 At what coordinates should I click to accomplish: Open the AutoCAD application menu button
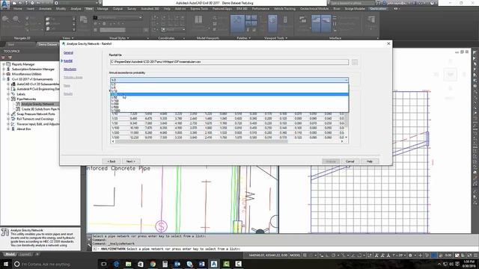(x=5, y=4)
